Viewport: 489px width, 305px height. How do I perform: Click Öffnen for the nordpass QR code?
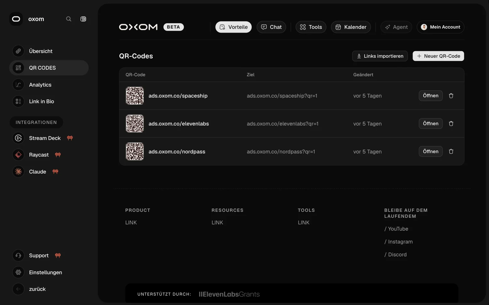pyautogui.click(x=431, y=152)
